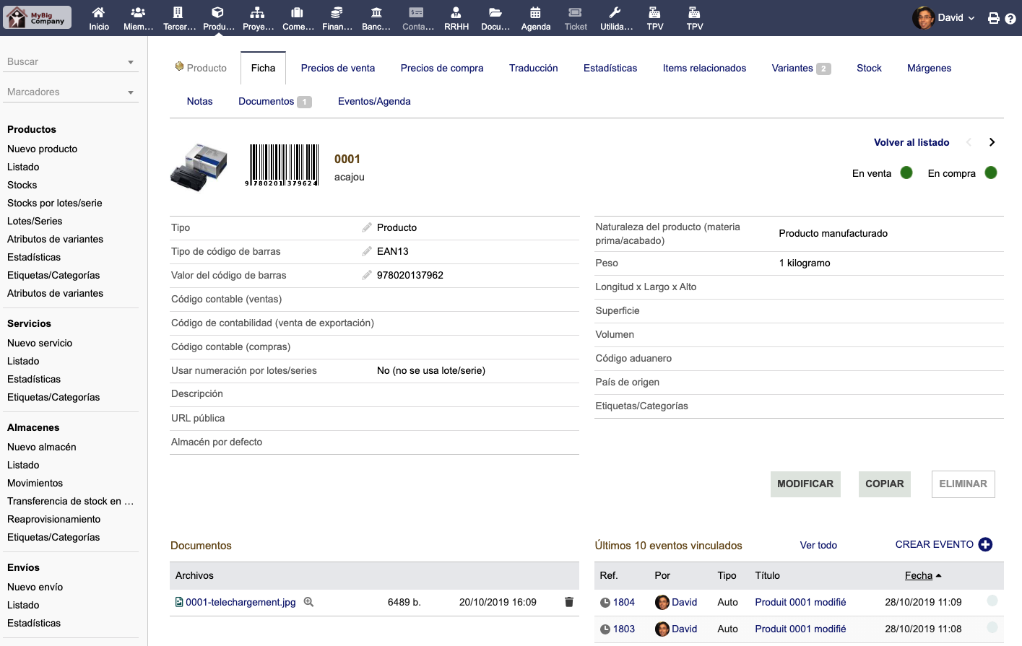The image size is (1022, 646).
Task: Expand the Buscar dropdown
Action: pos(131,62)
